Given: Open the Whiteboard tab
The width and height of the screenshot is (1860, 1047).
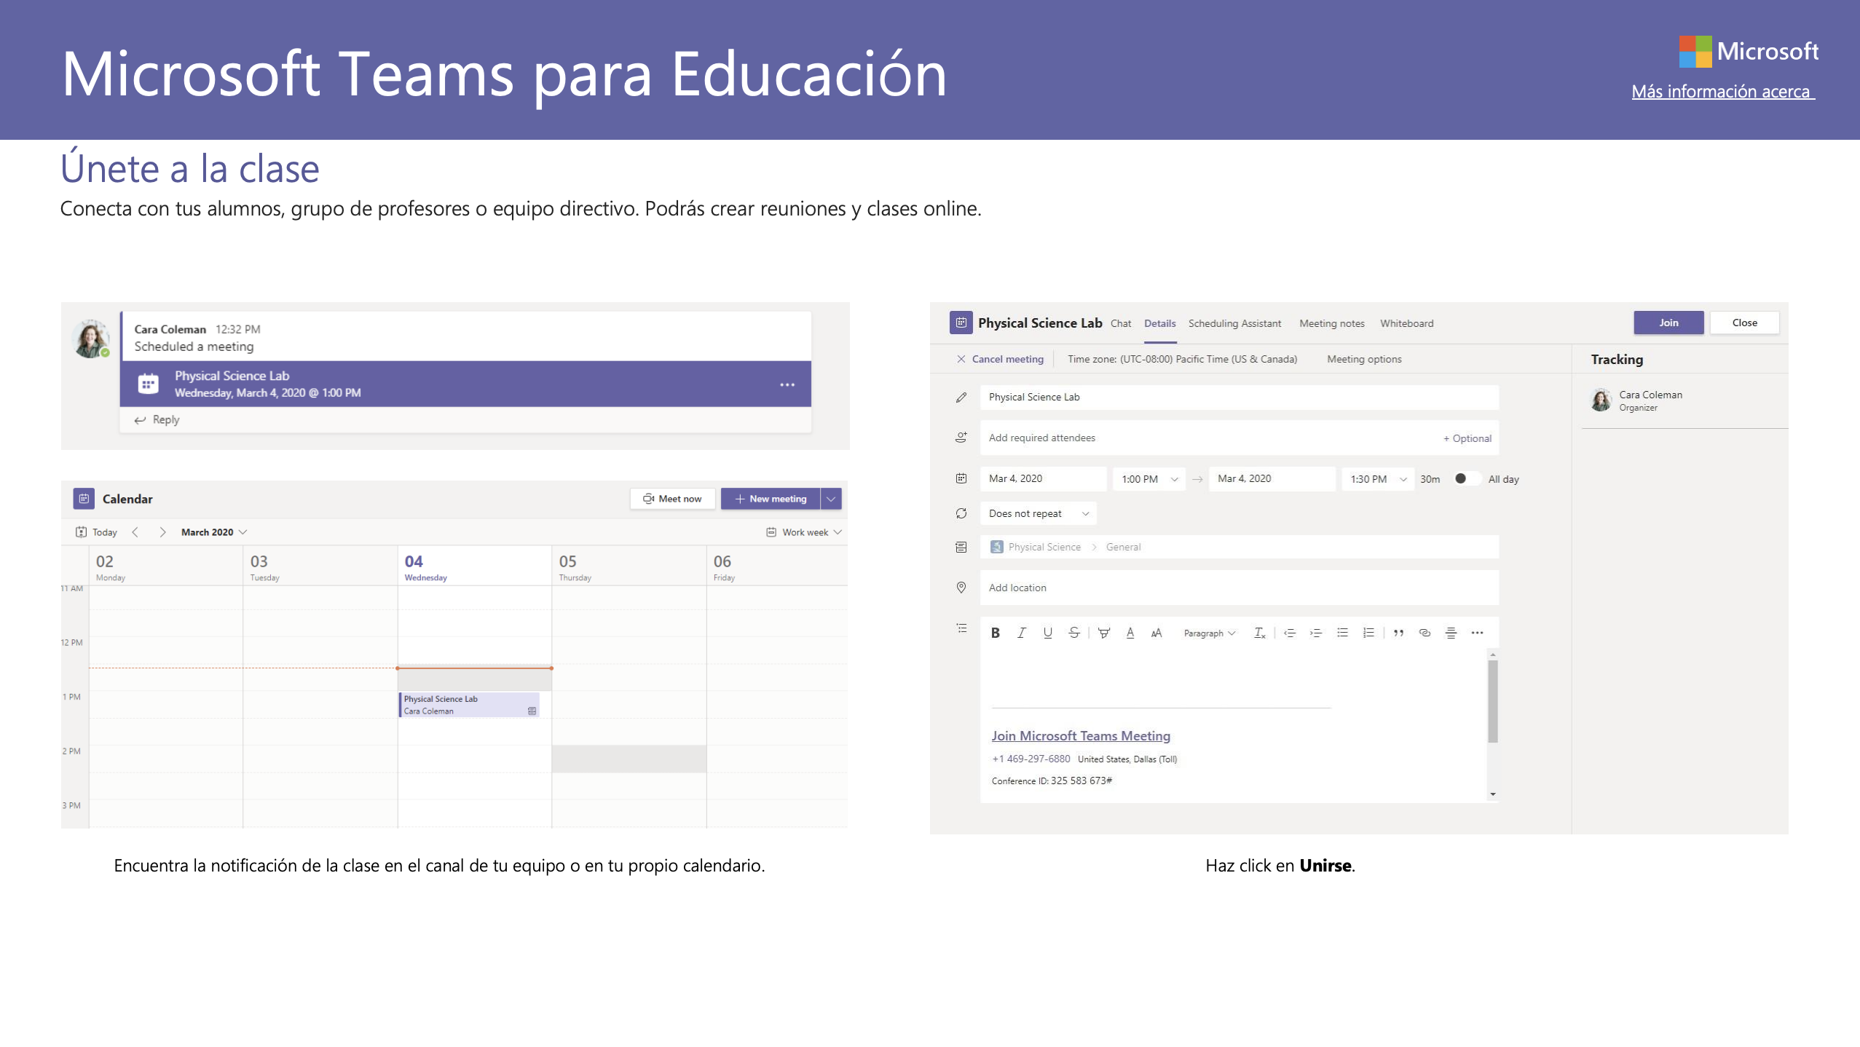Looking at the screenshot, I should click(x=1406, y=323).
